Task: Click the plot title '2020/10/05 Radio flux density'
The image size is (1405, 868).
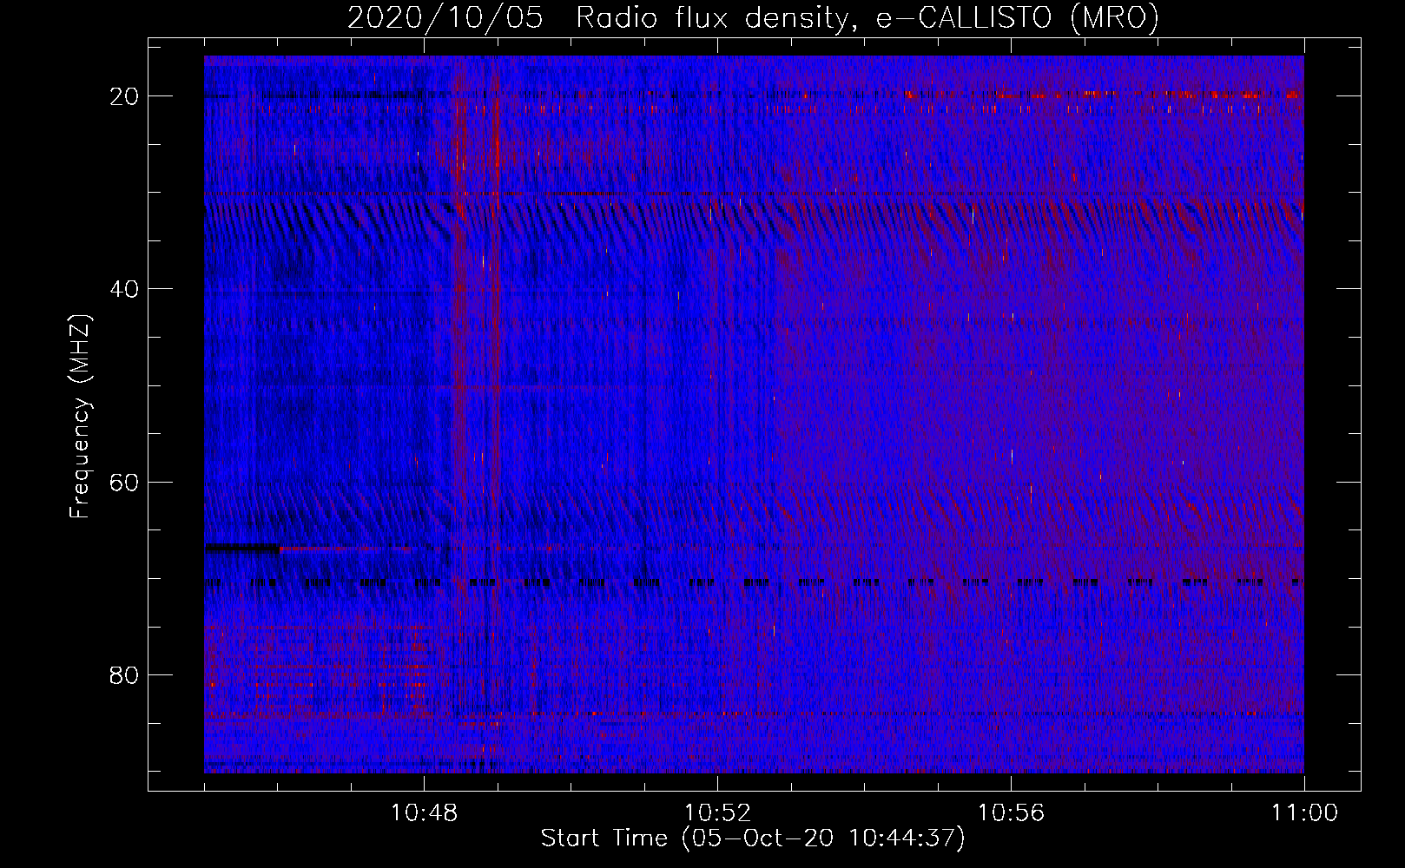Action: coord(753,17)
